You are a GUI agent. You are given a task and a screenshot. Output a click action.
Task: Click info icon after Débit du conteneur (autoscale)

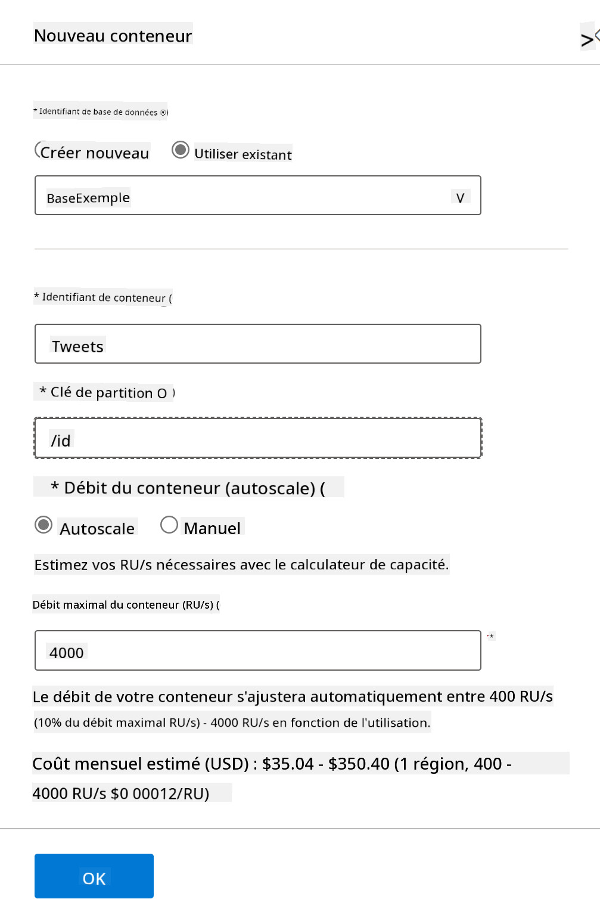pyautogui.click(x=322, y=488)
